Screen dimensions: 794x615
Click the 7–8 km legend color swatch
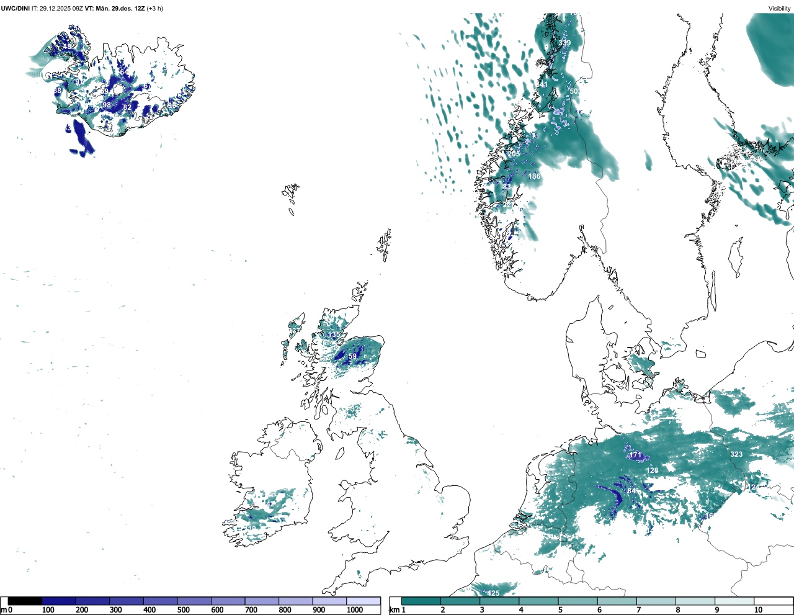tap(656, 601)
